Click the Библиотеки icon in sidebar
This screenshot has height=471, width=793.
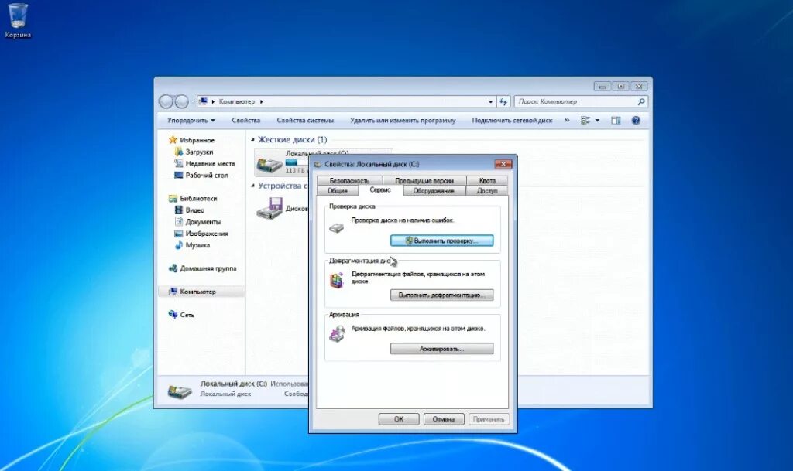[x=173, y=199]
